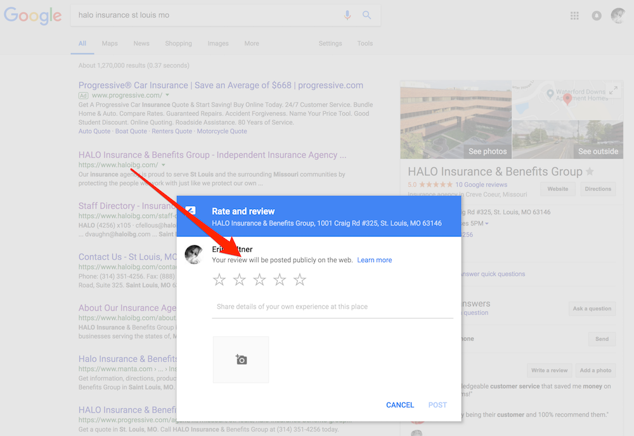Click the Ask a question button
634x436 pixels.
pyautogui.click(x=592, y=309)
